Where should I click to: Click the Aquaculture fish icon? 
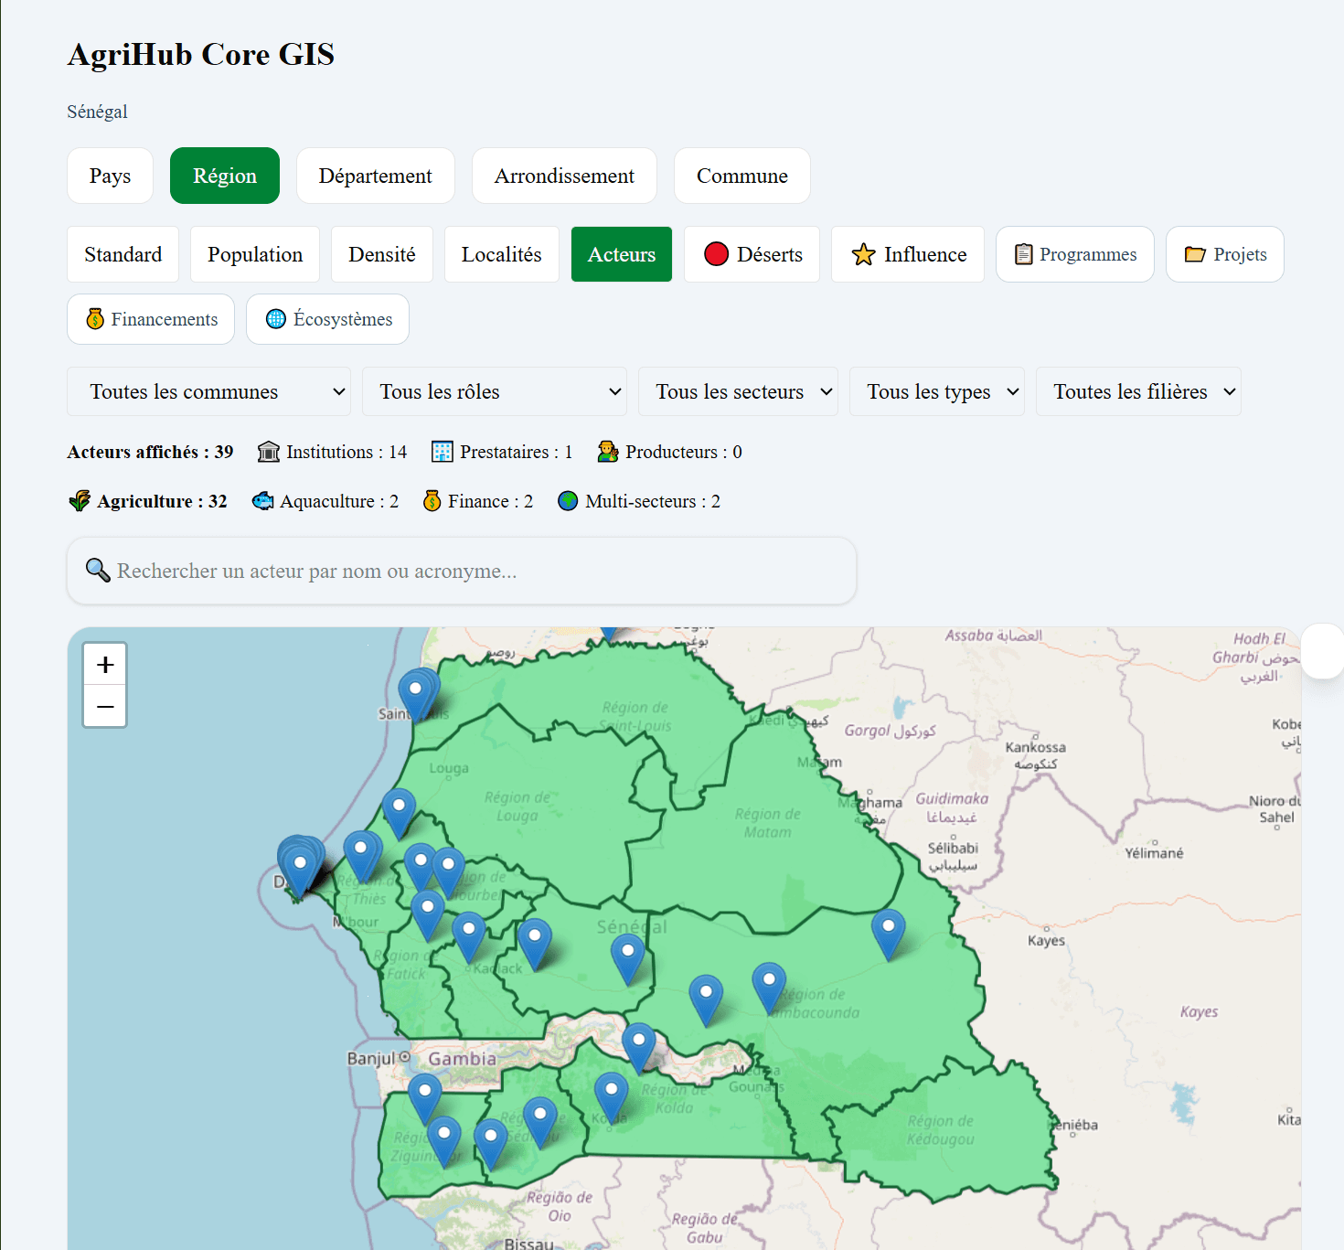(263, 501)
